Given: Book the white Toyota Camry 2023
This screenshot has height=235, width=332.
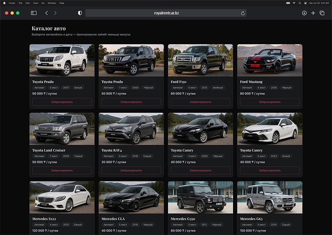Looking at the screenshot, I should click(x=269, y=170).
